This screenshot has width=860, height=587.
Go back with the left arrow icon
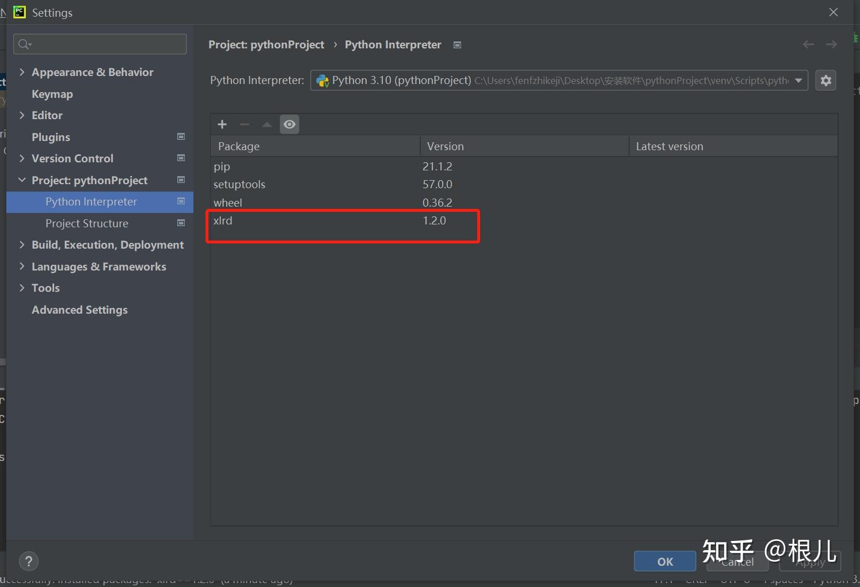(x=808, y=44)
